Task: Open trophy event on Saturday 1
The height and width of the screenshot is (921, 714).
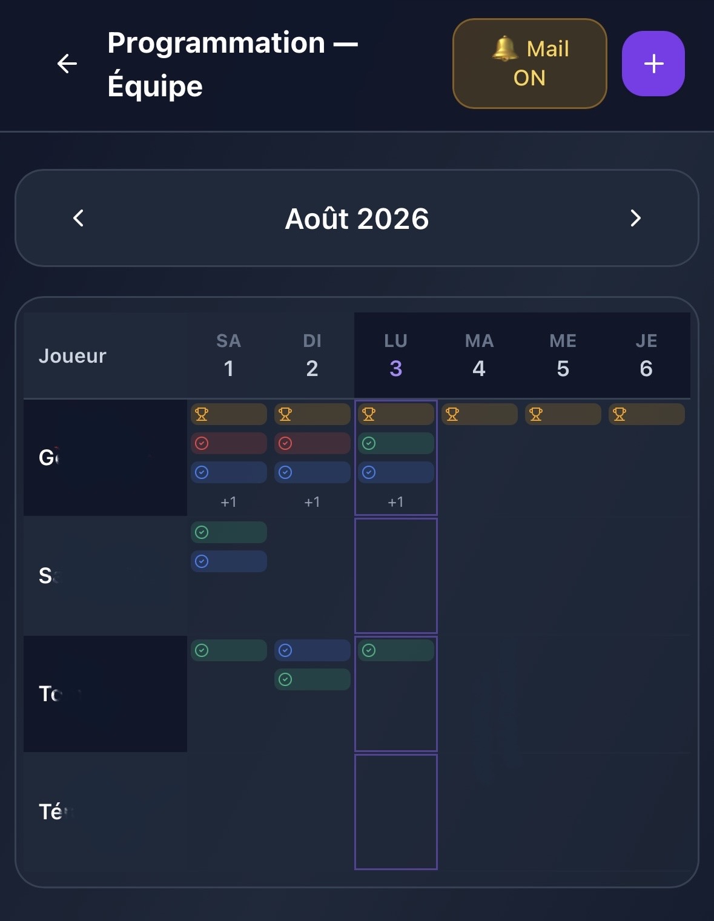Action: pos(229,414)
